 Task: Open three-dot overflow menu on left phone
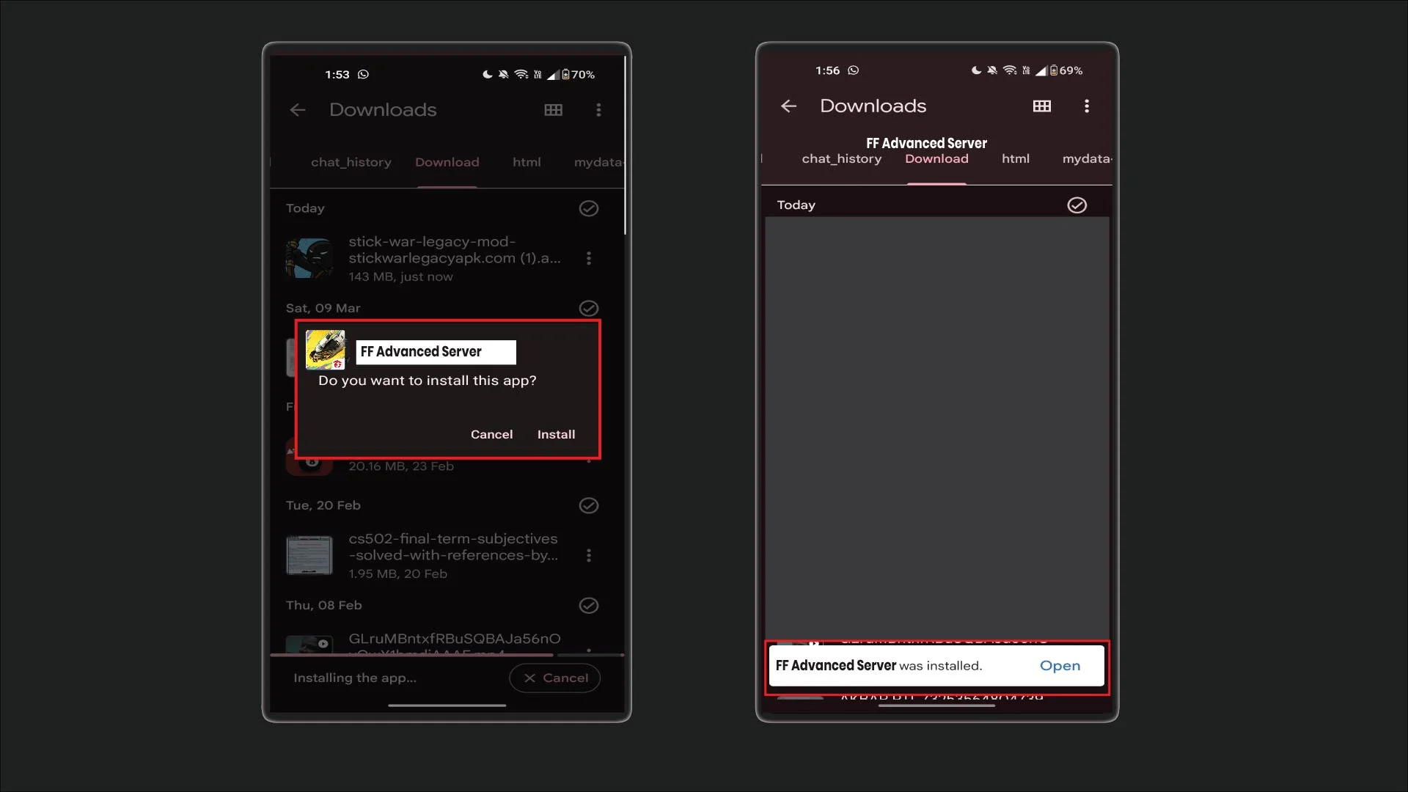coord(598,110)
